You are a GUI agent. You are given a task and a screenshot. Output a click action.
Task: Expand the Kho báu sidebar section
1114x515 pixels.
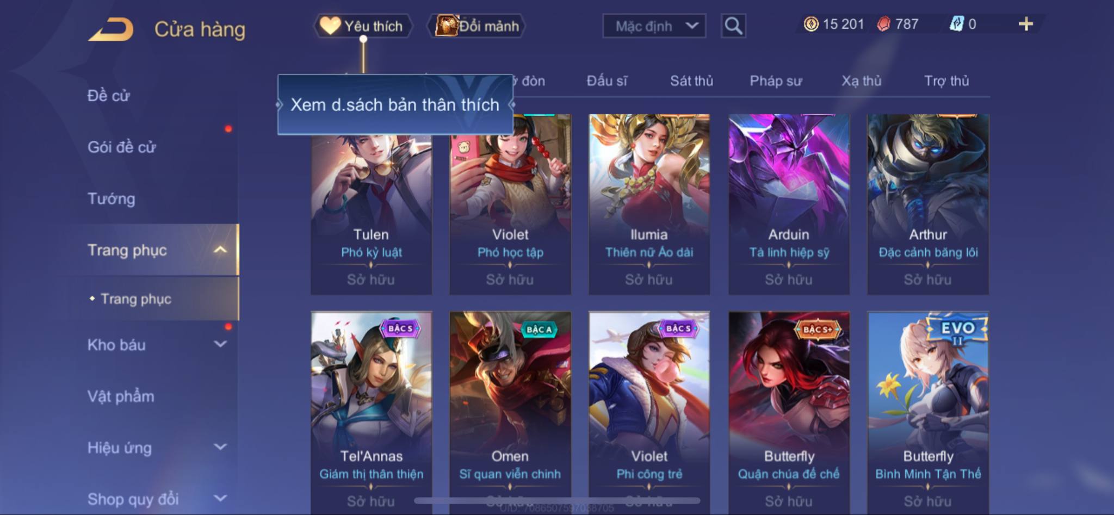click(x=220, y=344)
